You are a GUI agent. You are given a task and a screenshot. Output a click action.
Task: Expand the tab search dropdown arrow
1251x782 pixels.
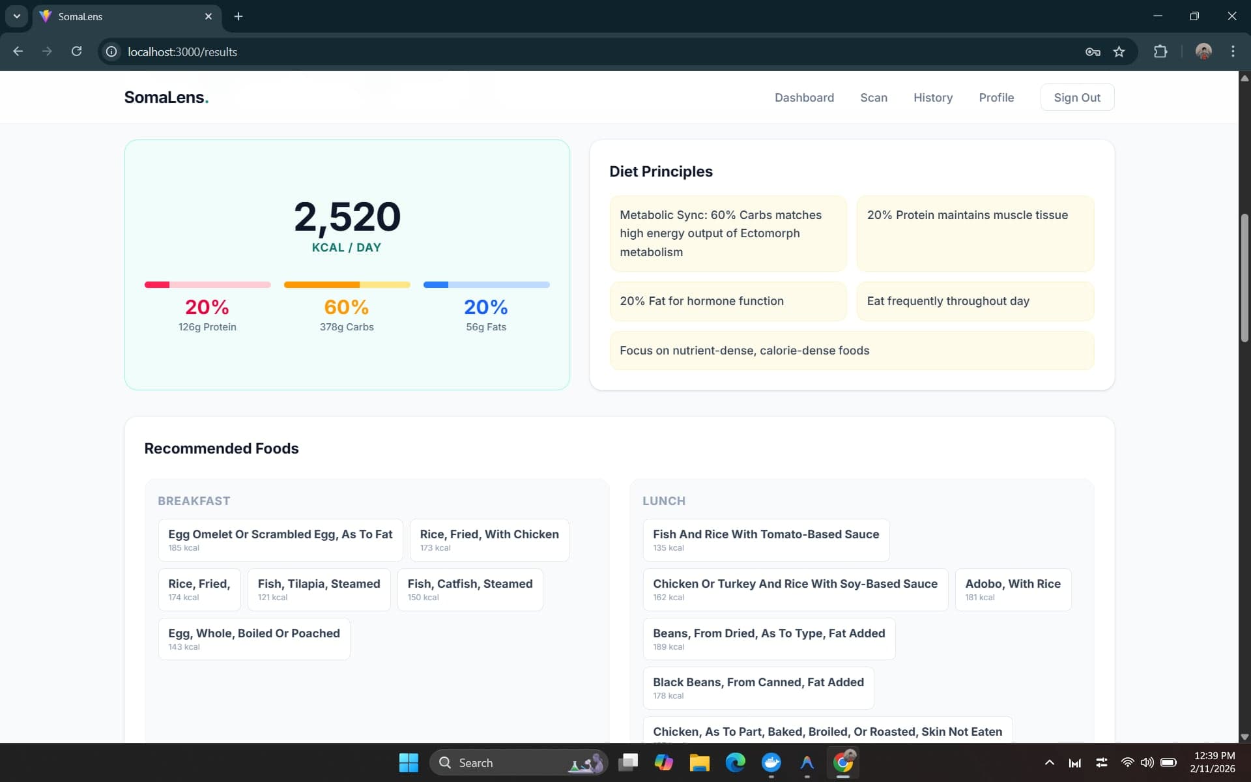coord(17,16)
